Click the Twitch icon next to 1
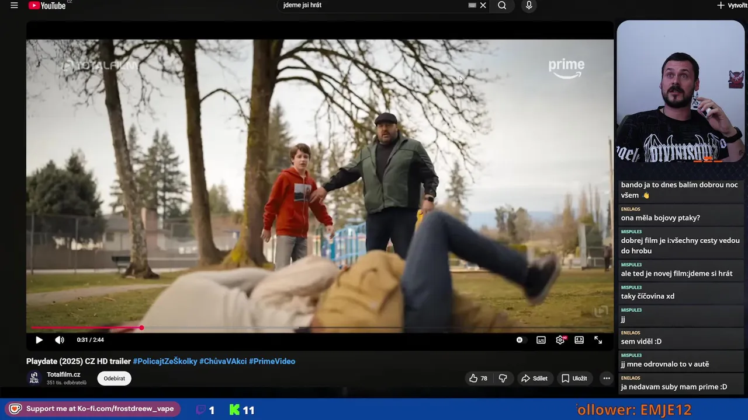Screen dimensions: 748x420 [x=200, y=410]
